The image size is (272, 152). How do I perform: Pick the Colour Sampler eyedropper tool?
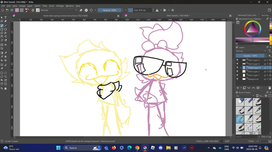5,53
